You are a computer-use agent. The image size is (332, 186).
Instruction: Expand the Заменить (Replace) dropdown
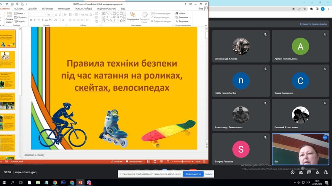click(183, 17)
